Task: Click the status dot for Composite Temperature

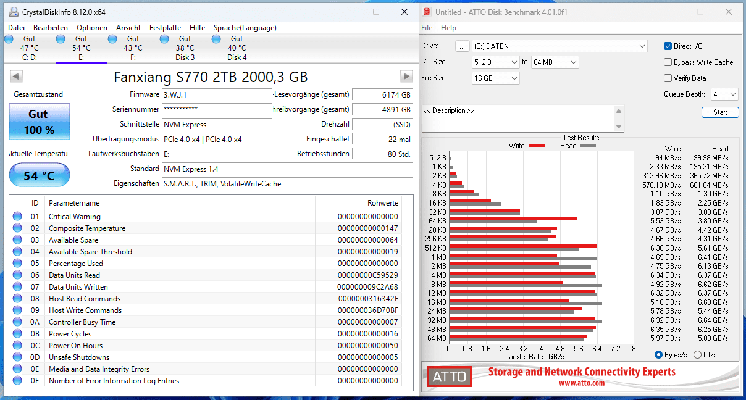Action: click(x=17, y=228)
